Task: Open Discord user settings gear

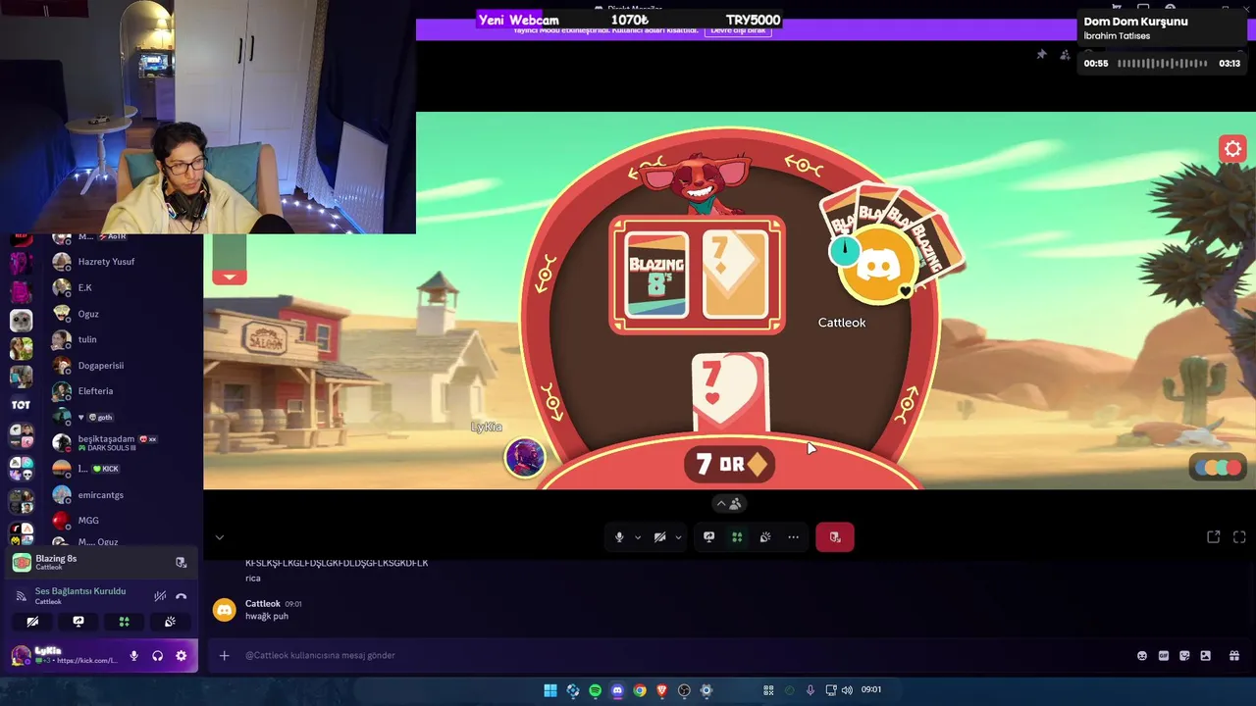Action: point(181,656)
